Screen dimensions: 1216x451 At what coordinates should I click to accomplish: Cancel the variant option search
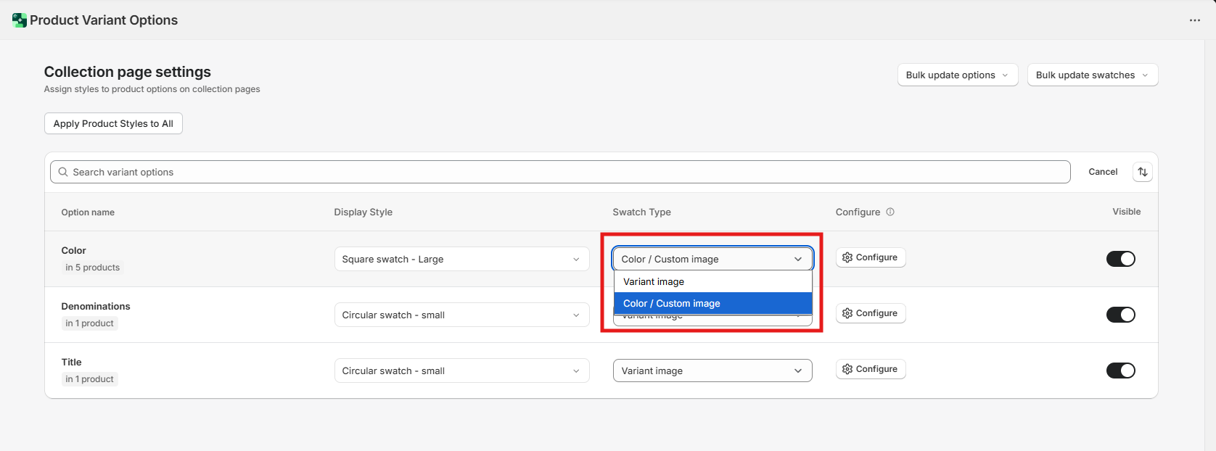coord(1102,172)
